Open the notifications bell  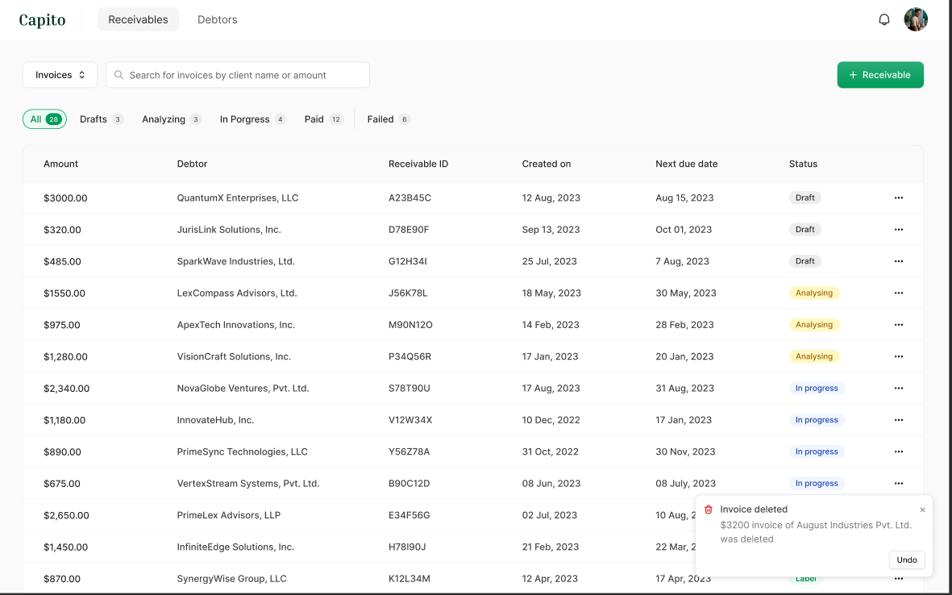[884, 19]
